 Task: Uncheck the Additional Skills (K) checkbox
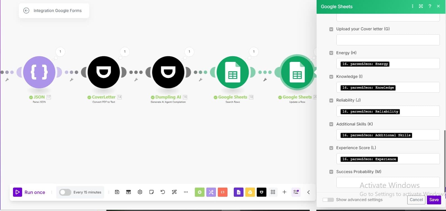331,124
